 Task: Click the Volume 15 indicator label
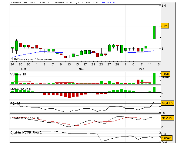(18, 74)
